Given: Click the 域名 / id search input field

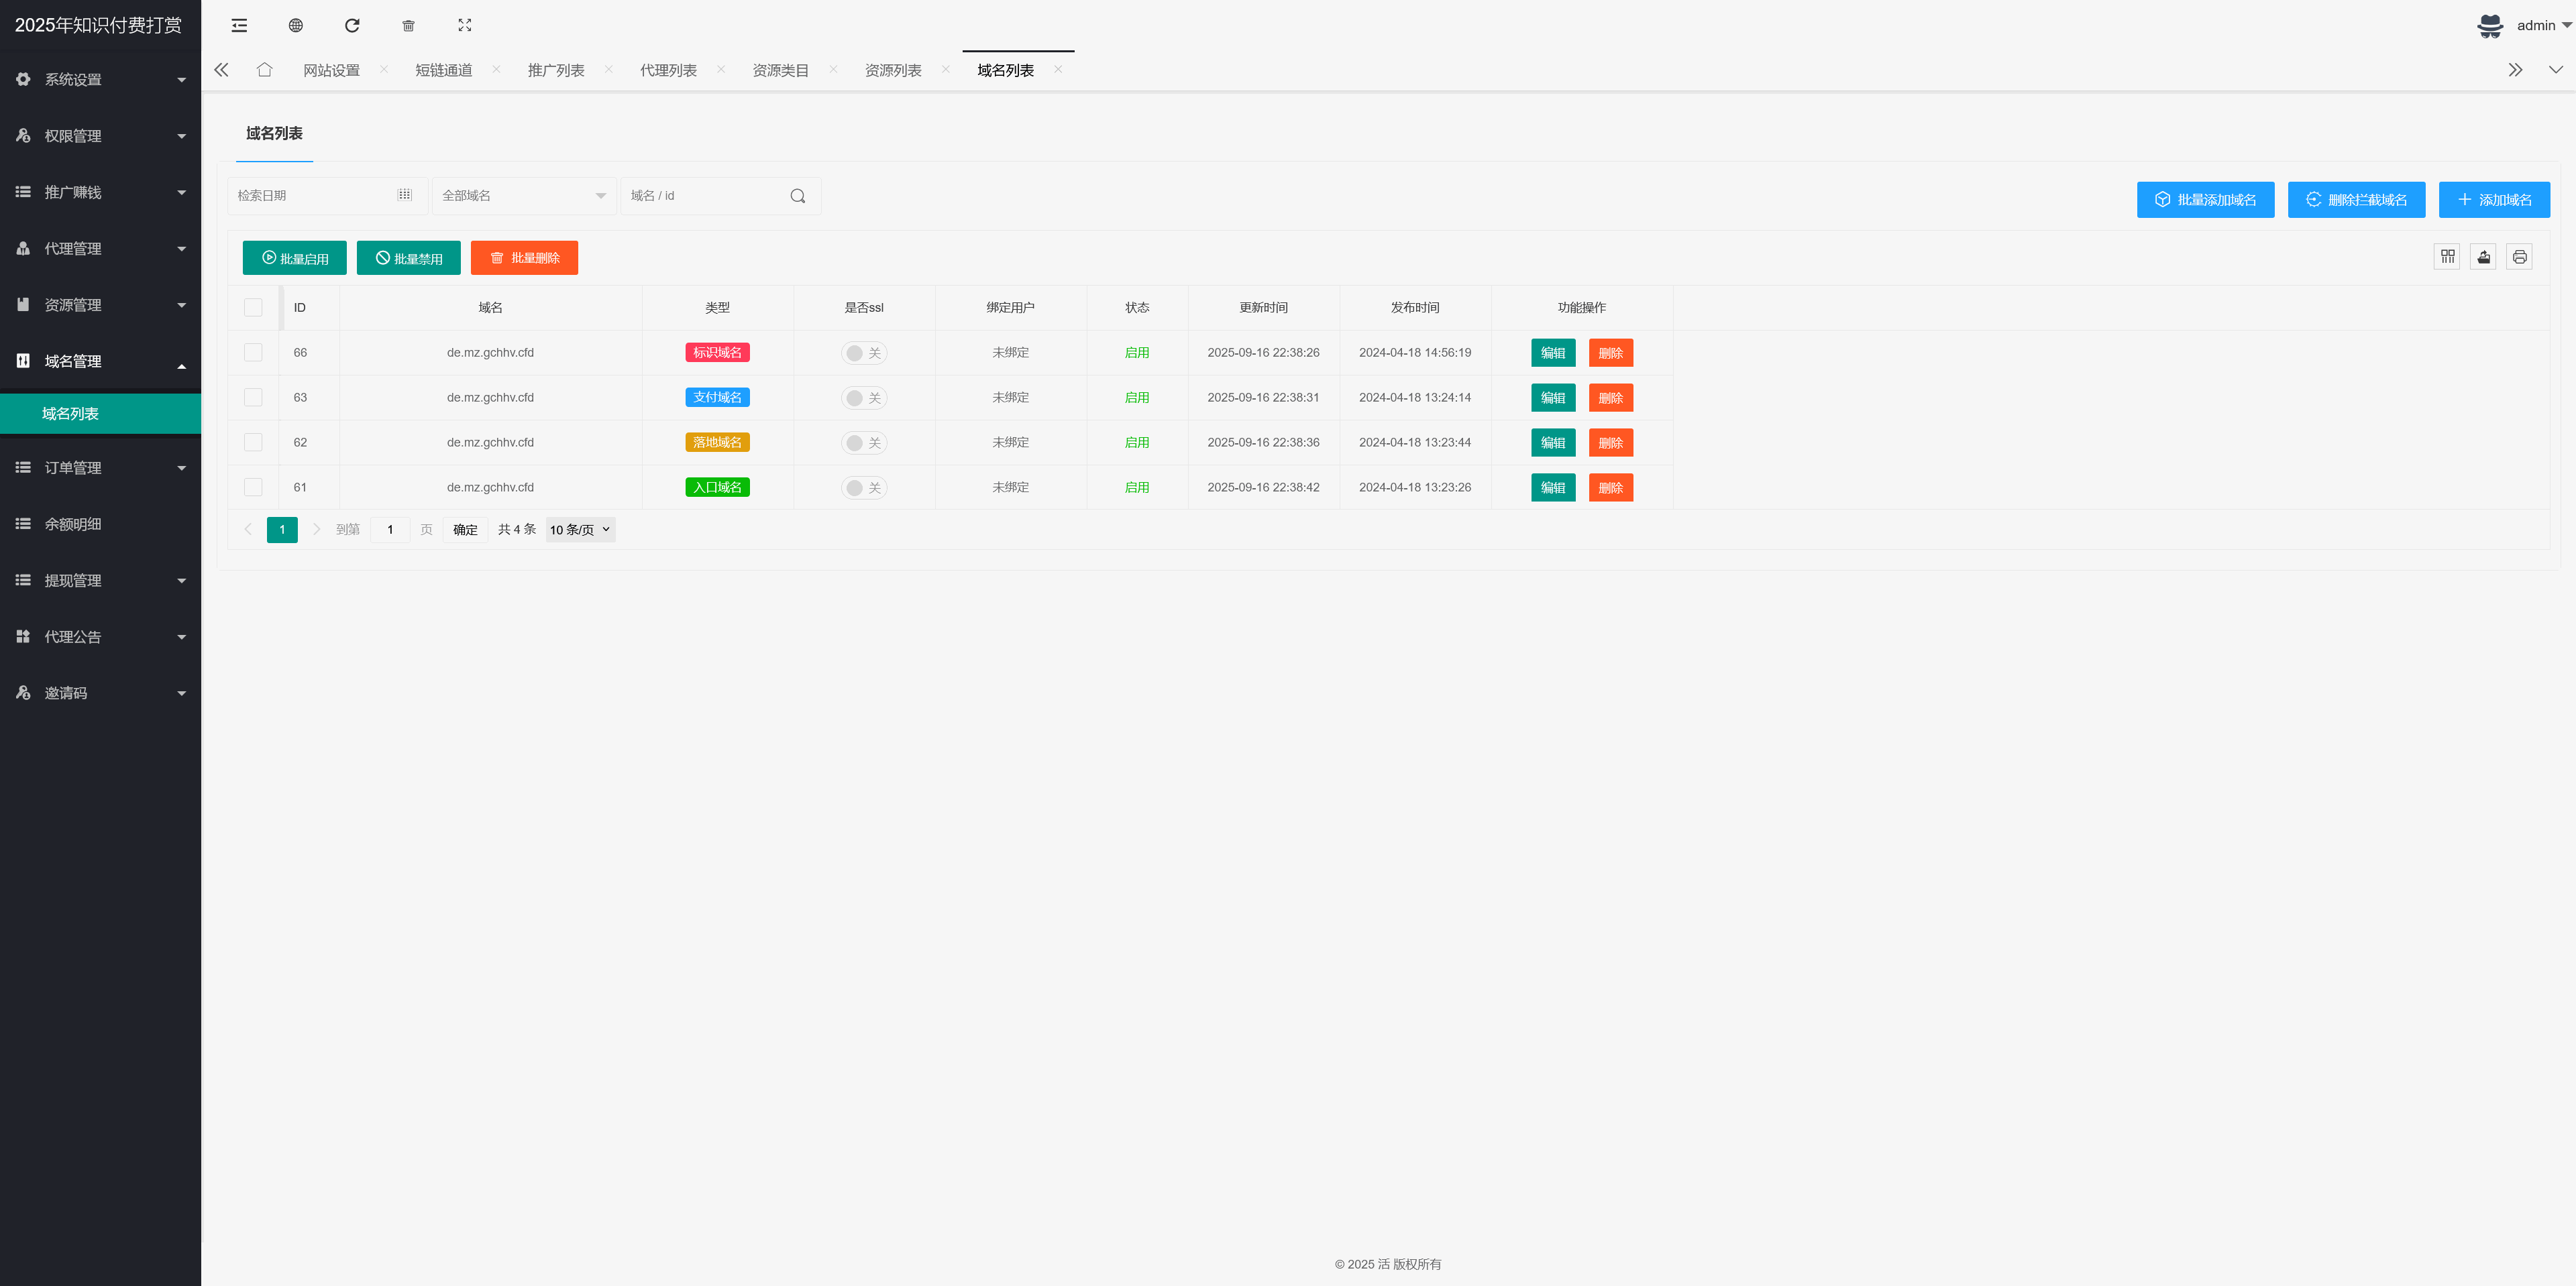Looking at the screenshot, I should pyautogui.click(x=705, y=196).
